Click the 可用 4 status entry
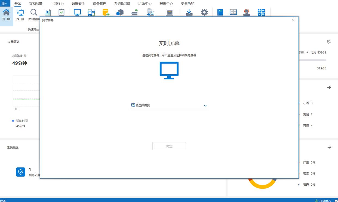The height and width of the screenshot is (202, 338). (308, 126)
